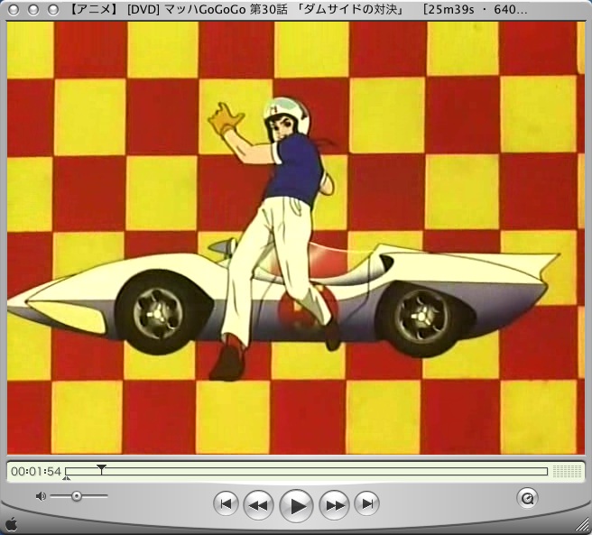Click the Apple logo icon
This screenshot has width=592, height=535.
pyautogui.click(x=12, y=524)
